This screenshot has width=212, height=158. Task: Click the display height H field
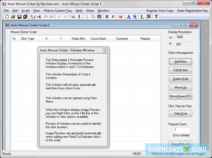(x=183, y=44)
